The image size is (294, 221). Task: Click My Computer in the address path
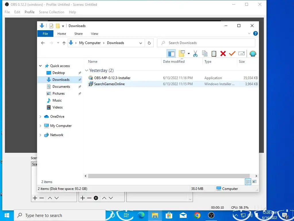tap(90, 43)
